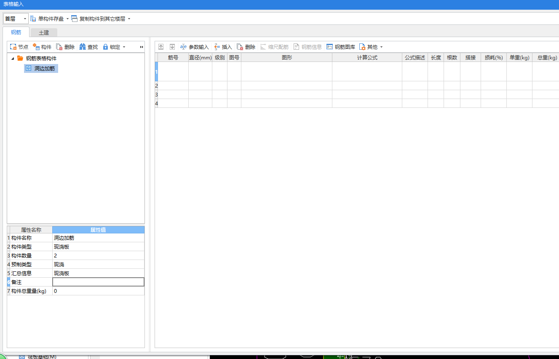Select row 4 header in rebar table
The width and height of the screenshot is (559, 359).
click(156, 103)
